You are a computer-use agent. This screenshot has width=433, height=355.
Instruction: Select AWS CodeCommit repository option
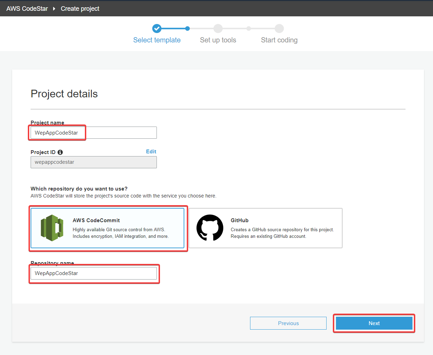tap(107, 228)
